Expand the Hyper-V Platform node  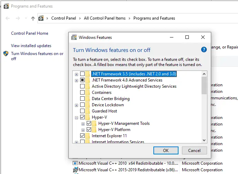coord(83,130)
